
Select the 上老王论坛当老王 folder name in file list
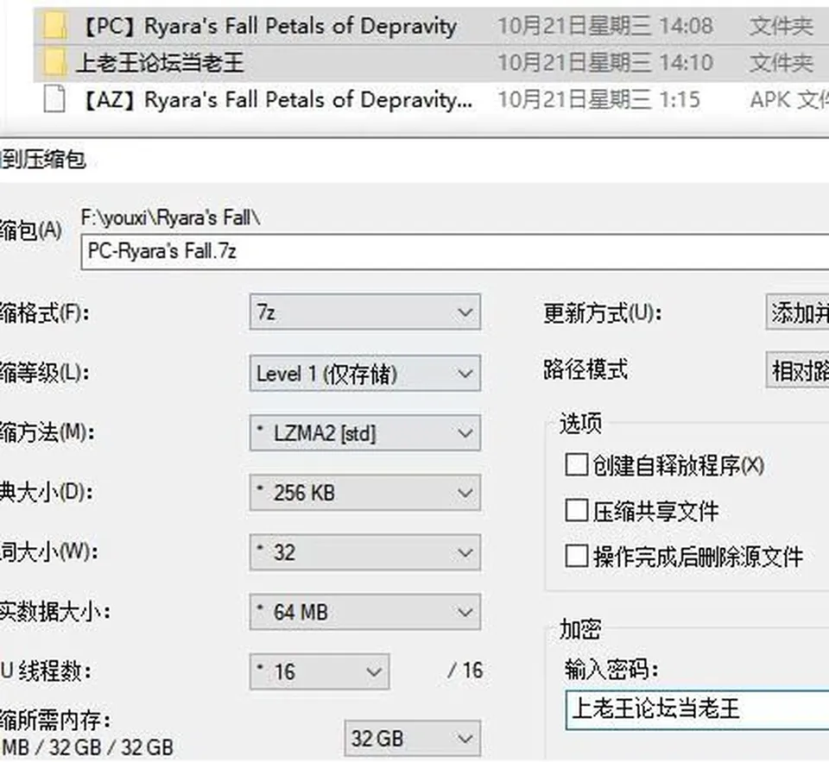pyautogui.click(x=159, y=63)
